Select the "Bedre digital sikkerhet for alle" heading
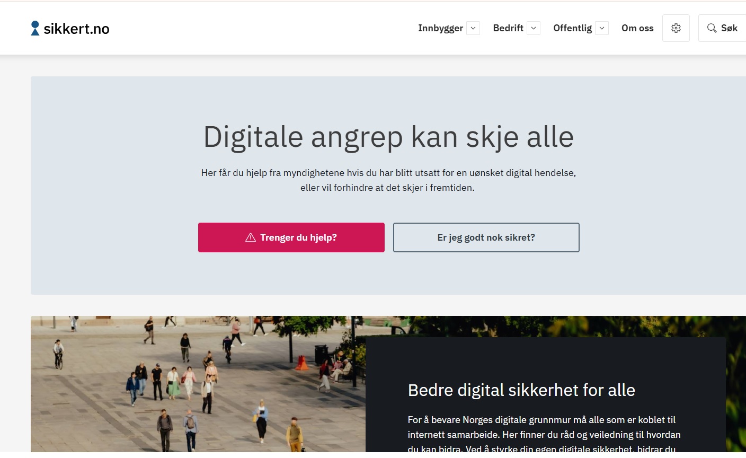Viewport: 746px width, 458px height. click(x=521, y=390)
